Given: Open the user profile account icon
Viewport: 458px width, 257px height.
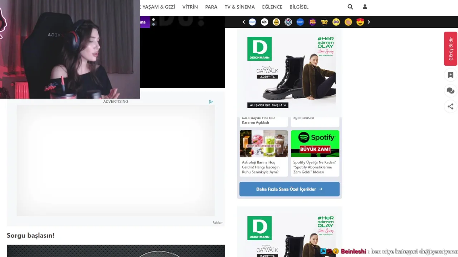Looking at the screenshot, I should click(x=365, y=7).
